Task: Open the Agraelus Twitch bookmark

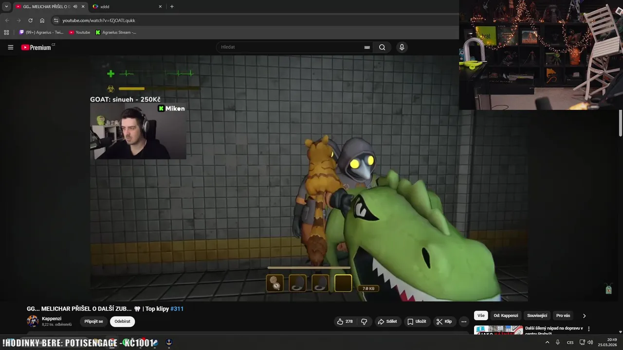Action: pos(41,32)
